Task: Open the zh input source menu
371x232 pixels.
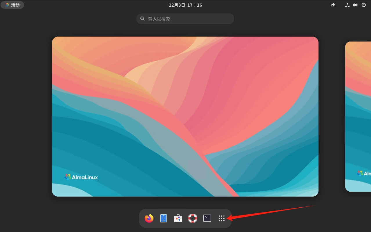Action: coord(333,5)
